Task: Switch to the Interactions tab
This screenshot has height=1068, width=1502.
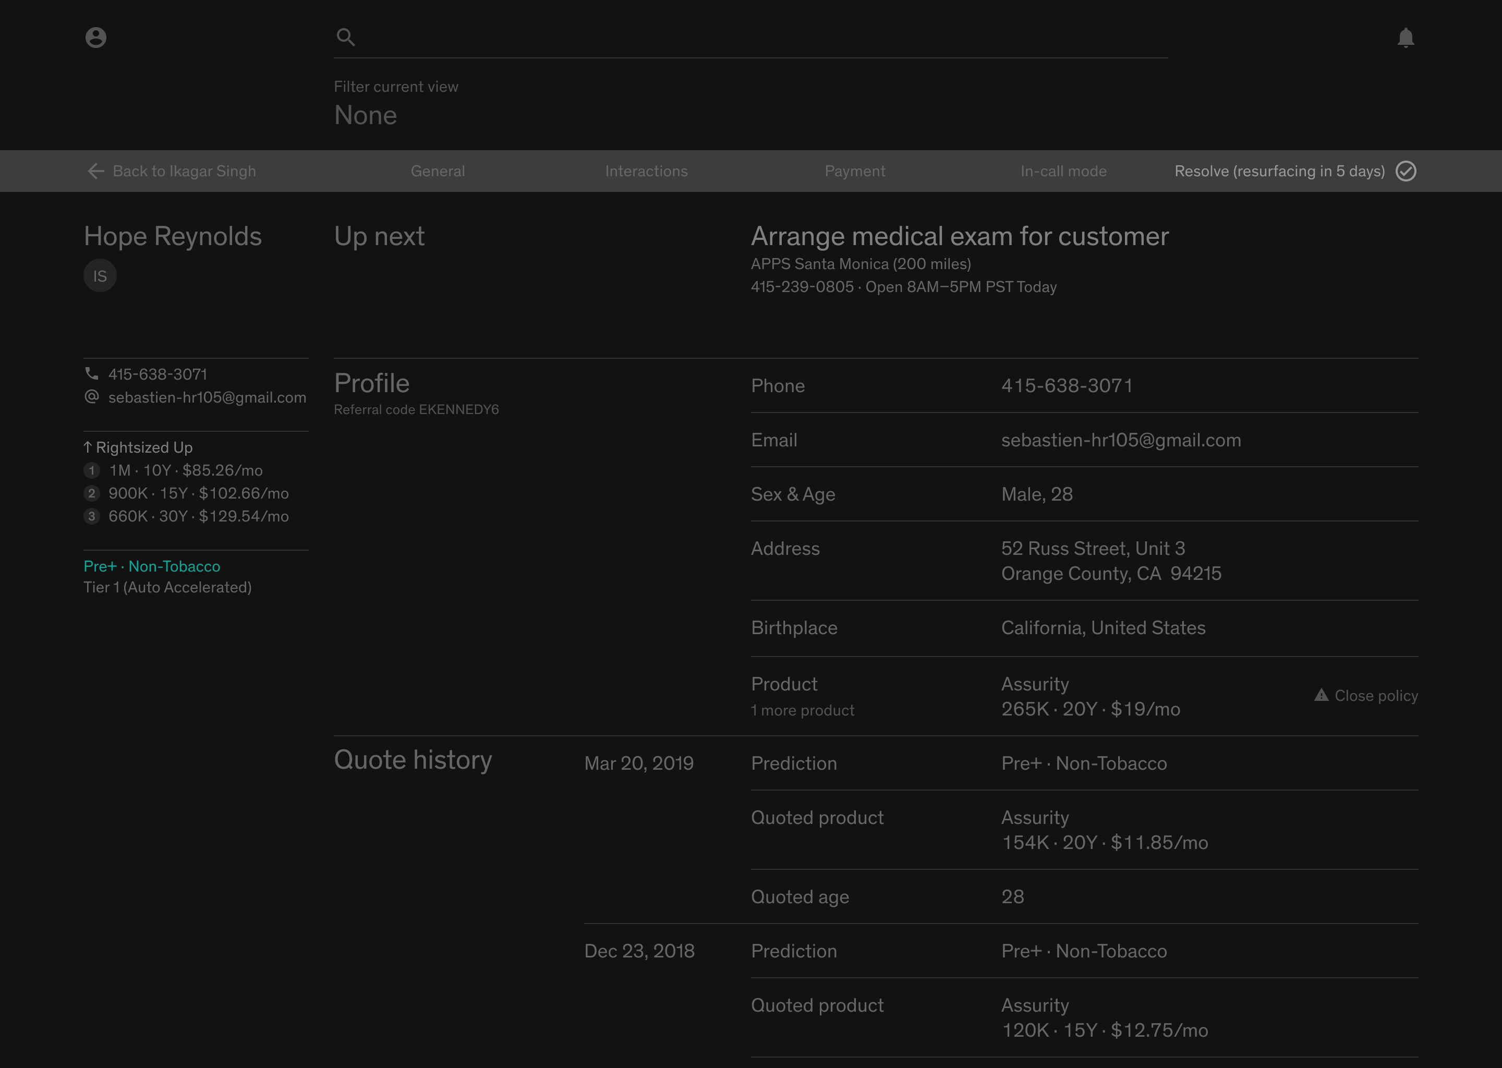Action: 647,171
